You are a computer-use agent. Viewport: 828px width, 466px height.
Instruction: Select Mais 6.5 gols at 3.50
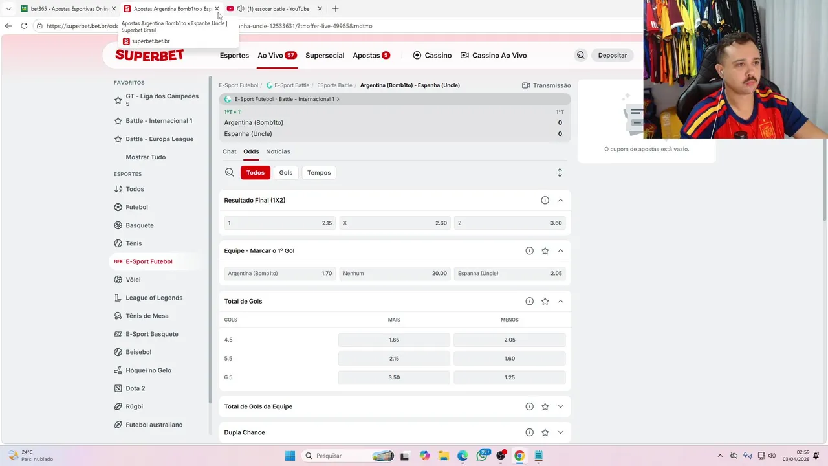pos(394,377)
